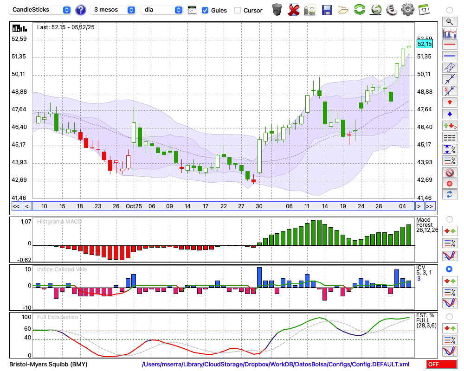Image resolution: width=464 pixels, height=371 pixels.
Task: Expand the 3 mesos period dropdown
Action: (113, 10)
